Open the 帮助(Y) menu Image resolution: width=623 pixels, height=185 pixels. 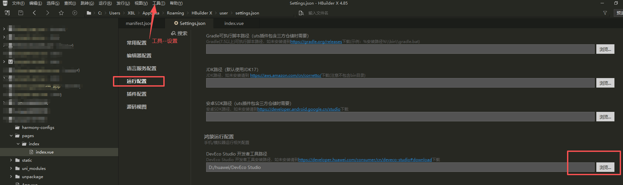click(176, 3)
